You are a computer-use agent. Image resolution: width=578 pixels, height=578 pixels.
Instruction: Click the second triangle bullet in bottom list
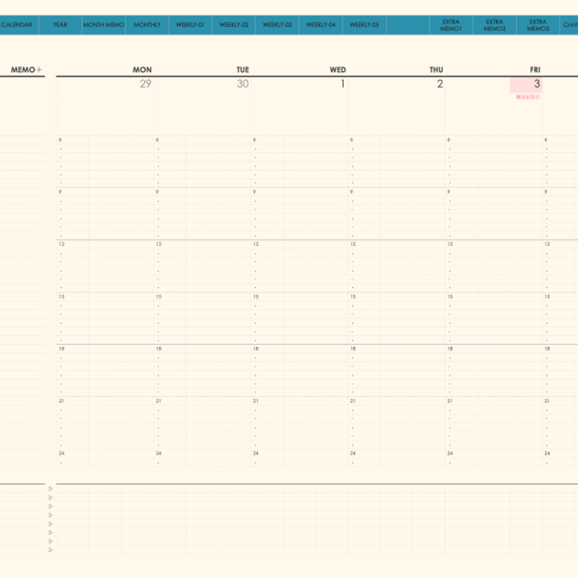tap(50, 498)
